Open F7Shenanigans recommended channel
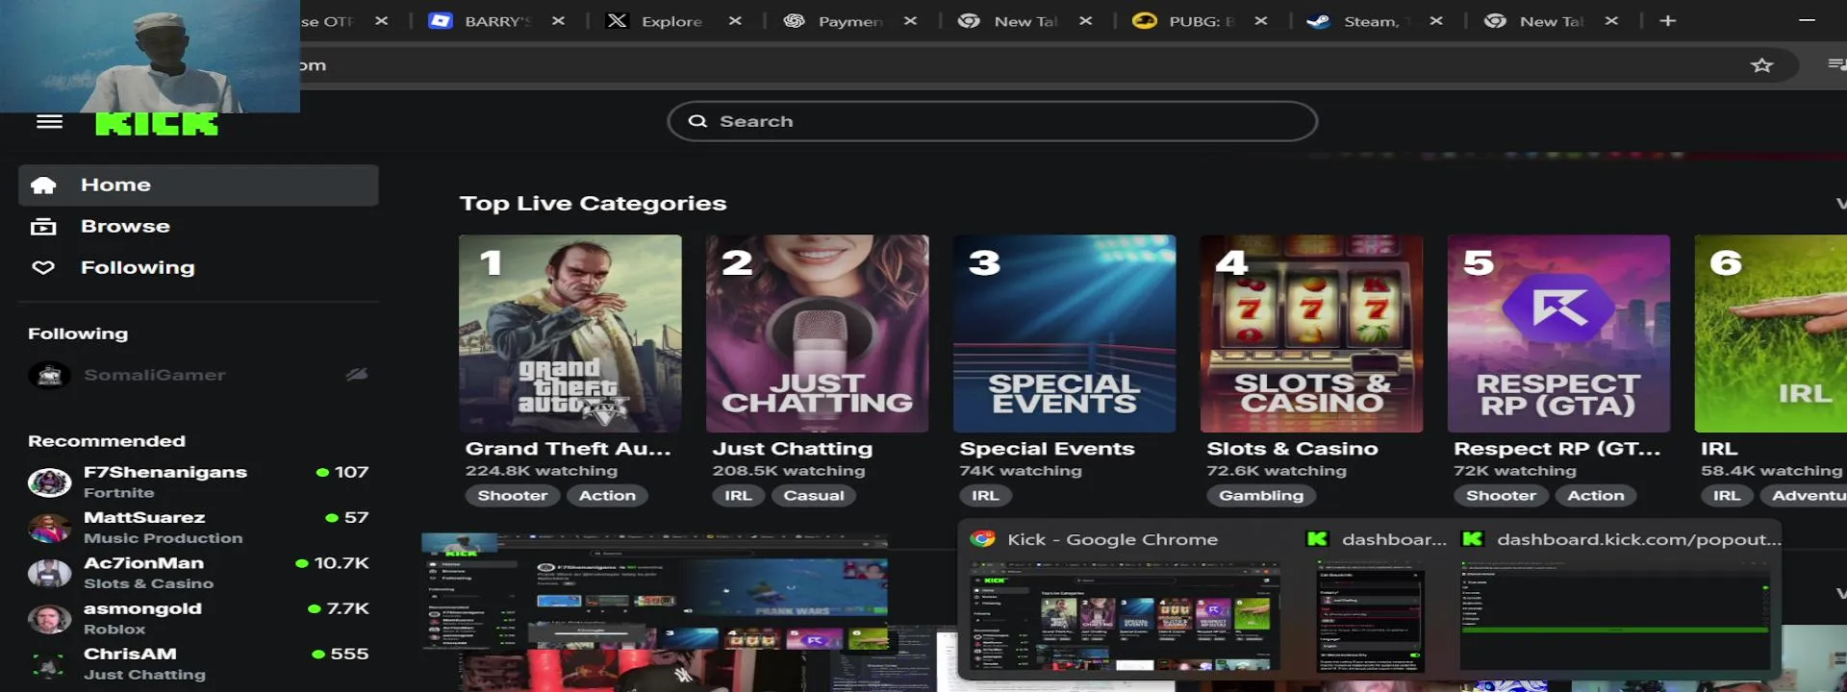This screenshot has height=692, width=1847. coord(198,482)
